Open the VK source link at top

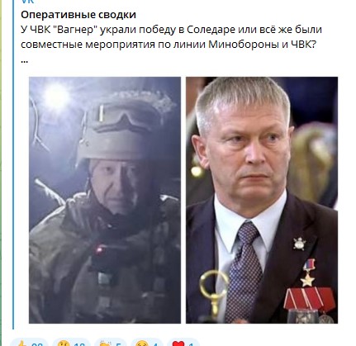coord(27,2)
